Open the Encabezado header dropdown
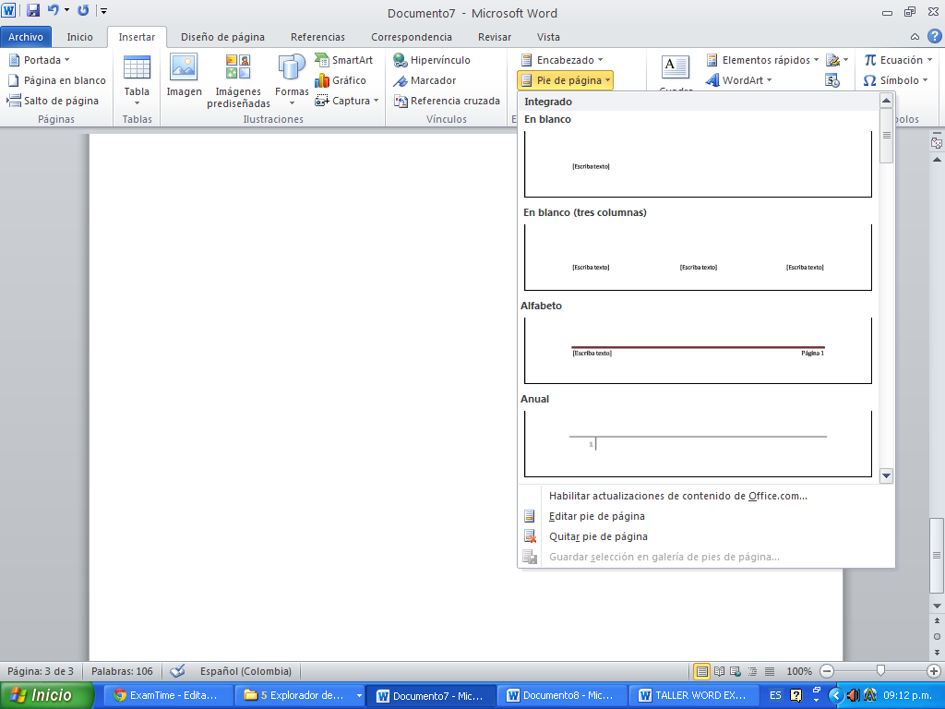This screenshot has width=945, height=709. 562,60
